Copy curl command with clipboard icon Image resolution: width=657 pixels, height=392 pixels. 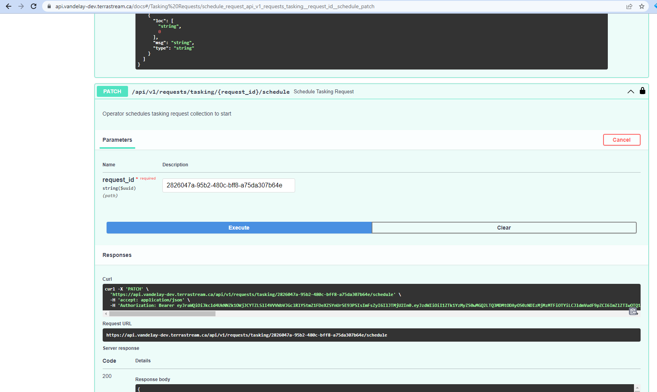pos(633,312)
